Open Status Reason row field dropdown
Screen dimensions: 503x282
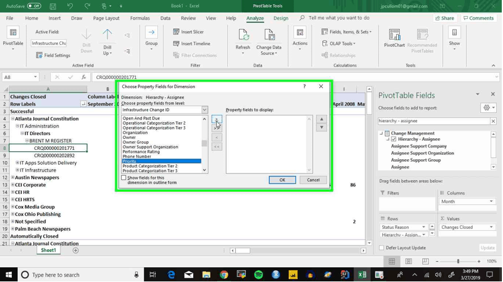423,227
